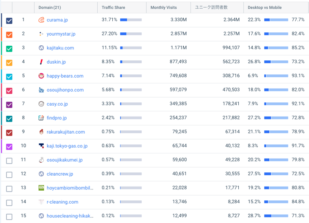The height and width of the screenshot is (223, 309).
Task: Sort by Domain (21) column header
Action: coord(50,8)
